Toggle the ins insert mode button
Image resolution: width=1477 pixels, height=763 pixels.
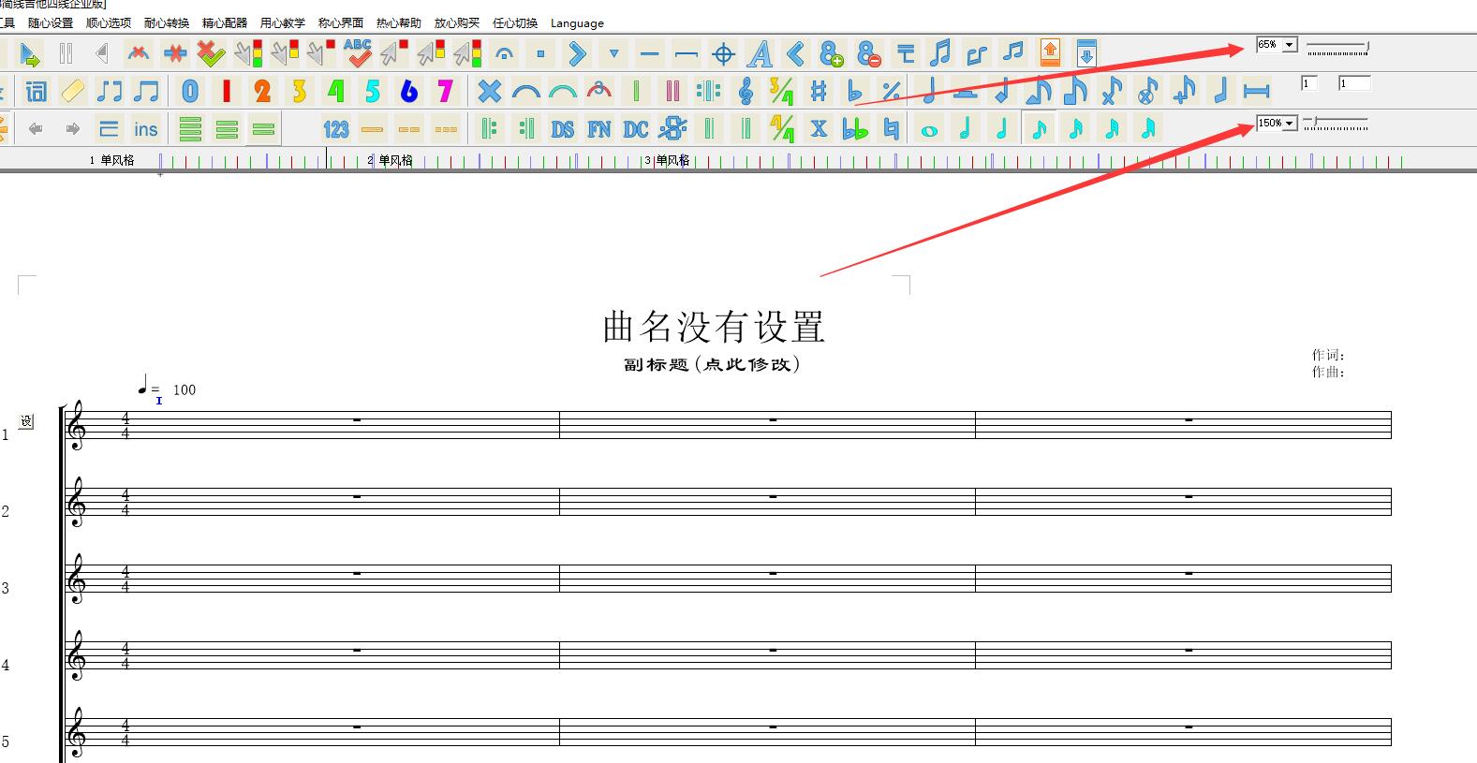[145, 129]
